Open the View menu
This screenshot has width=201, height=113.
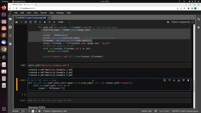click(x=29, y=13)
